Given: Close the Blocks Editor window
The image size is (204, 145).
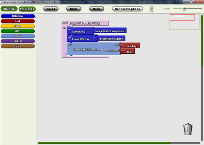Looking at the screenshot, I should [x=199, y=2].
